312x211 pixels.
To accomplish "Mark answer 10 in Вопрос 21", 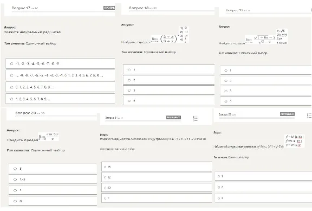I will click(157, 188).
